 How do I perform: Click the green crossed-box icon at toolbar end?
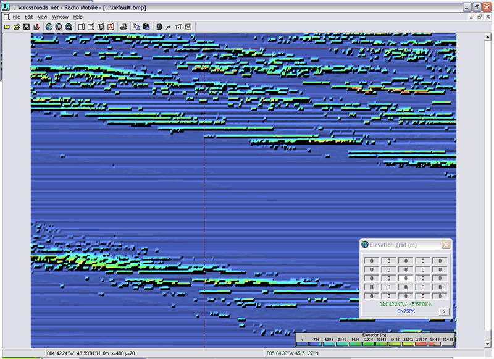[188, 27]
